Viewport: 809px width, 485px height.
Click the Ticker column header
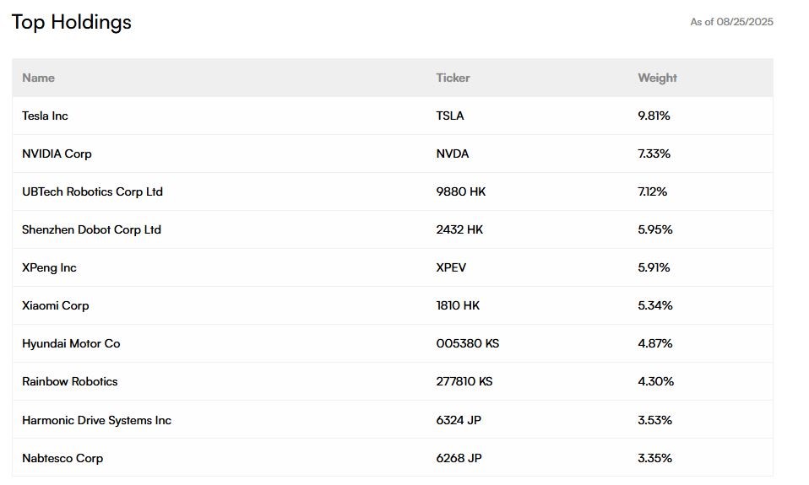[453, 78]
